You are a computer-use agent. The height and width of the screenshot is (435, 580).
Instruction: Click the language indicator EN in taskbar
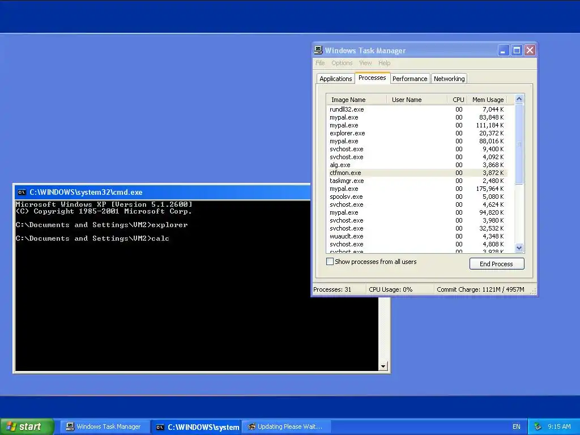click(x=517, y=427)
